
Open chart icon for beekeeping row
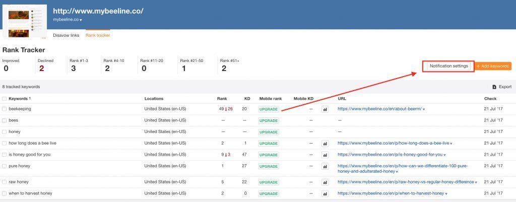pyautogui.click(x=325, y=109)
